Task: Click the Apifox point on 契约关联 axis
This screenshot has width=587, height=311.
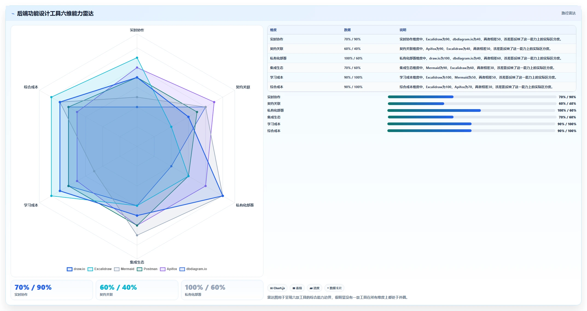Action: [x=214, y=102]
